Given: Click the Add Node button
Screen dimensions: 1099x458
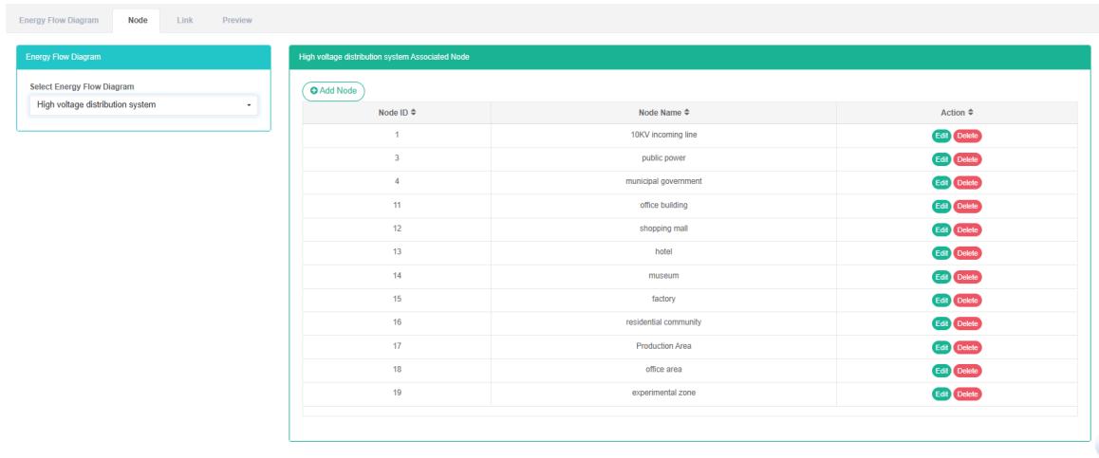Looking at the screenshot, I should click(x=333, y=89).
